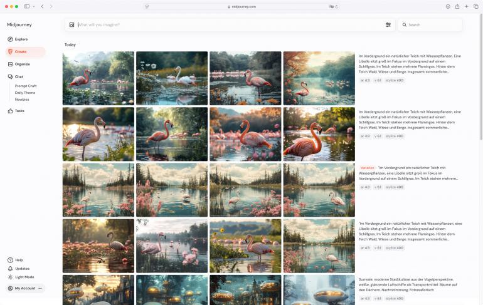The height and width of the screenshot is (305, 483).
Task: Click the magnifier icon in the Search box
Action: coord(404,24)
